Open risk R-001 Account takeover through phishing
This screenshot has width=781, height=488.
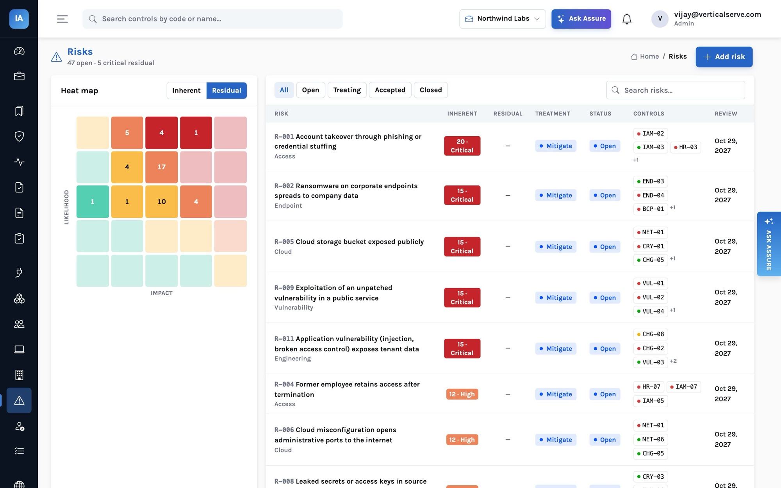pos(348,141)
